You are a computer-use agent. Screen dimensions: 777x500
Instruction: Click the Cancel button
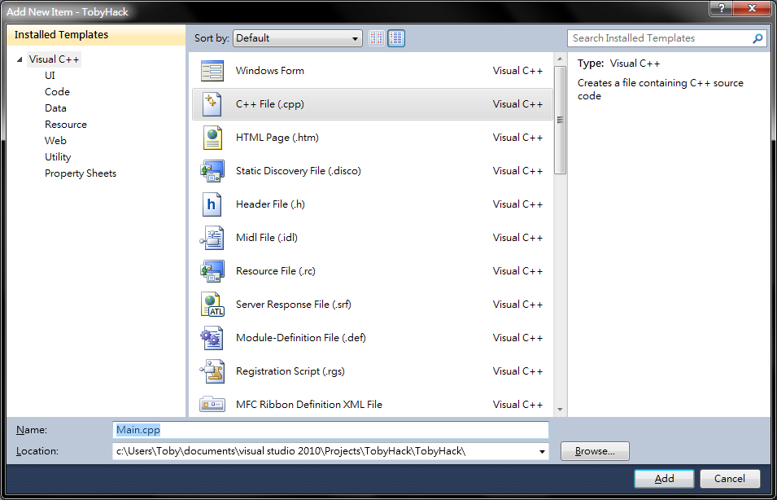coord(730,479)
